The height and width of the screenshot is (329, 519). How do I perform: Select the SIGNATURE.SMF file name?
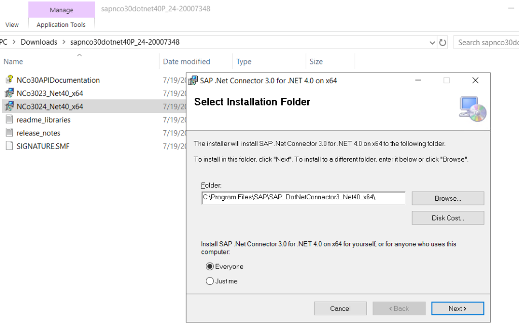43,147
